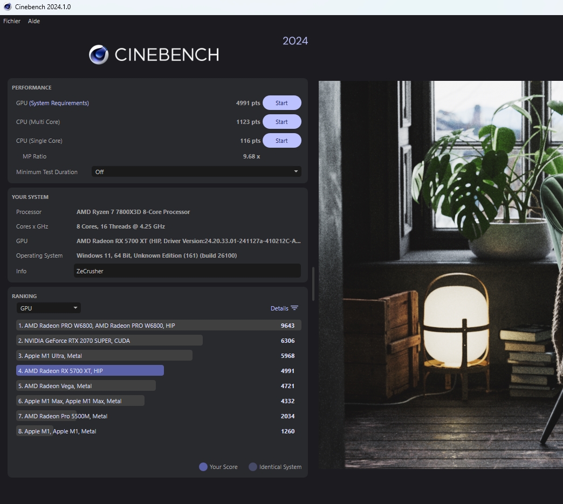Click the rendered room preview image
The width and height of the screenshot is (563, 504).
coord(441,274)
